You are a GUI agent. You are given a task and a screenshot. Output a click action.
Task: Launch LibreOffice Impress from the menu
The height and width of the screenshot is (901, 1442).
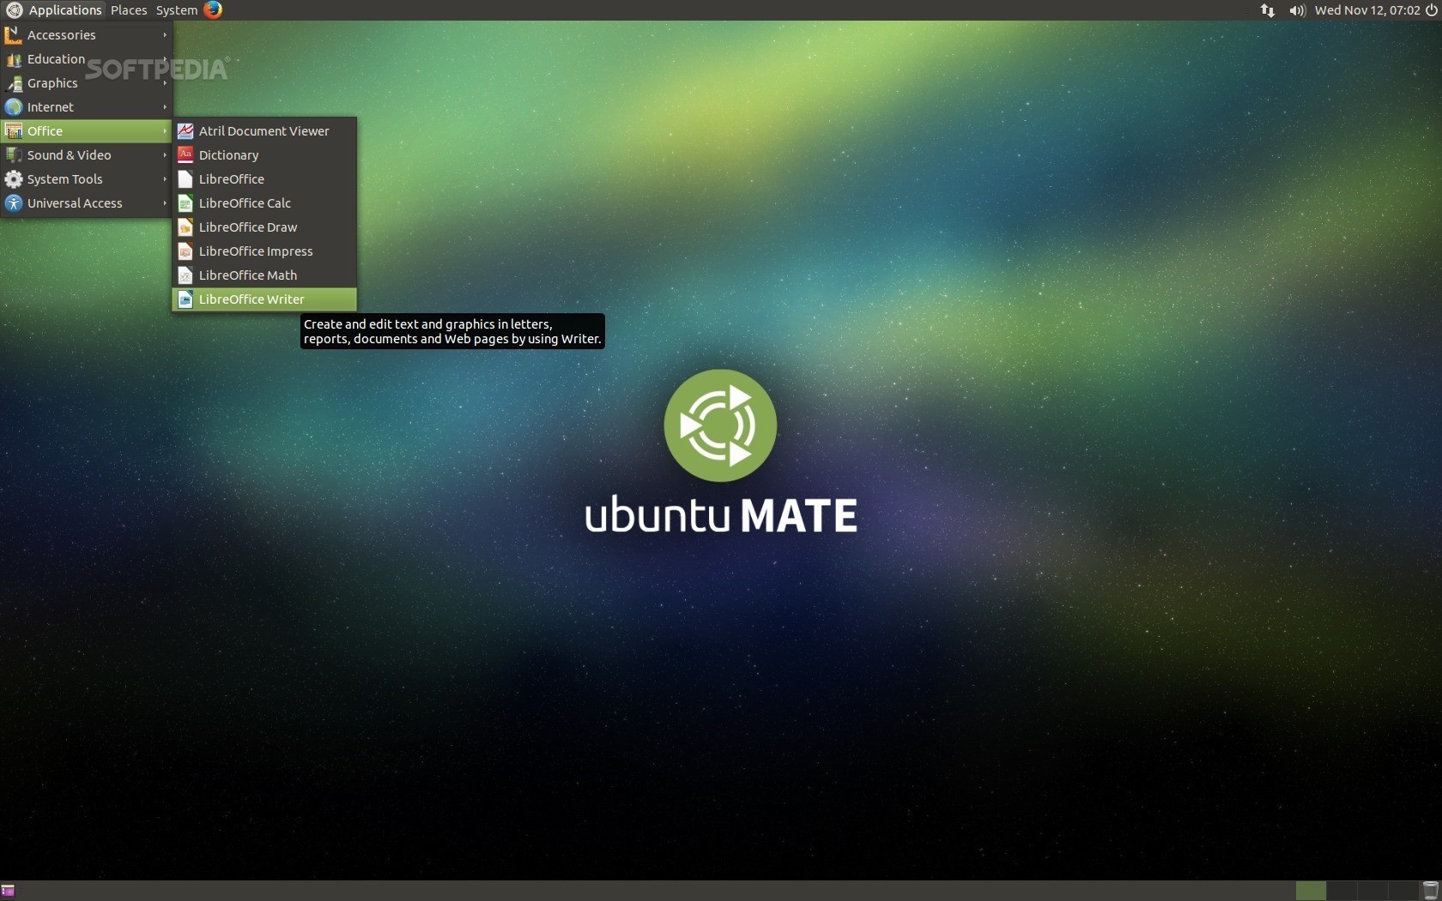tap(255, 251)
